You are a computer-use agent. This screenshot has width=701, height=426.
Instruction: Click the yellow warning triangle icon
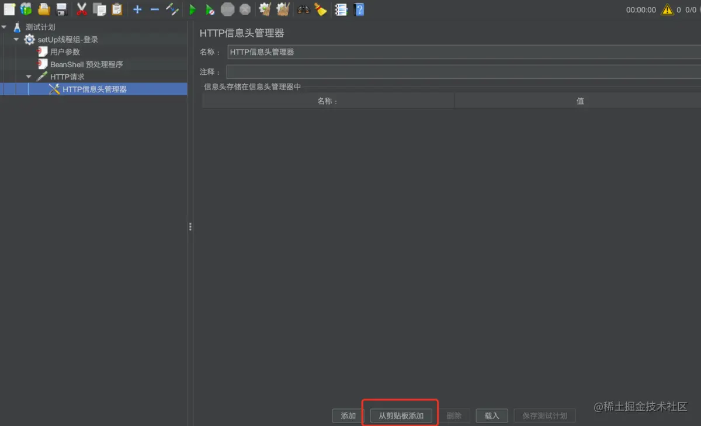(667, 9)
